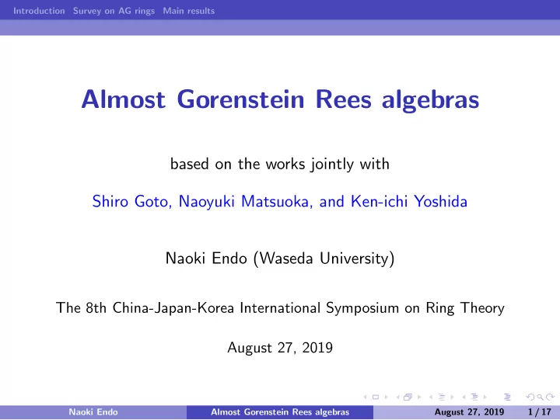
Task: Click the subsection navigation icon
Action: [442, 397]
